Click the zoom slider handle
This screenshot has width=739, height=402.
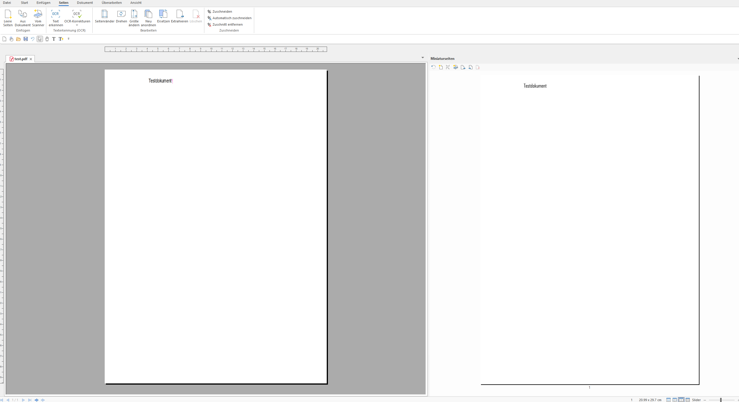point(720,400)
